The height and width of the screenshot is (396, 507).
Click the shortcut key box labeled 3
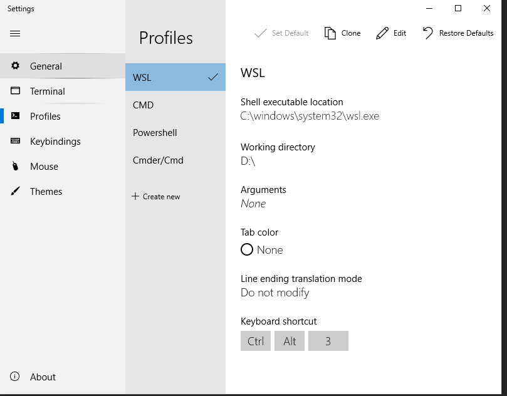point(328,341)
